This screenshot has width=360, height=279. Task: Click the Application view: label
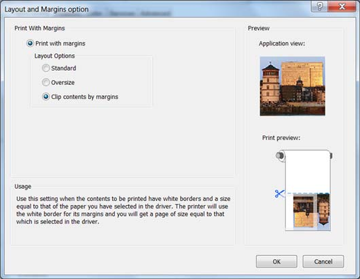282,43
